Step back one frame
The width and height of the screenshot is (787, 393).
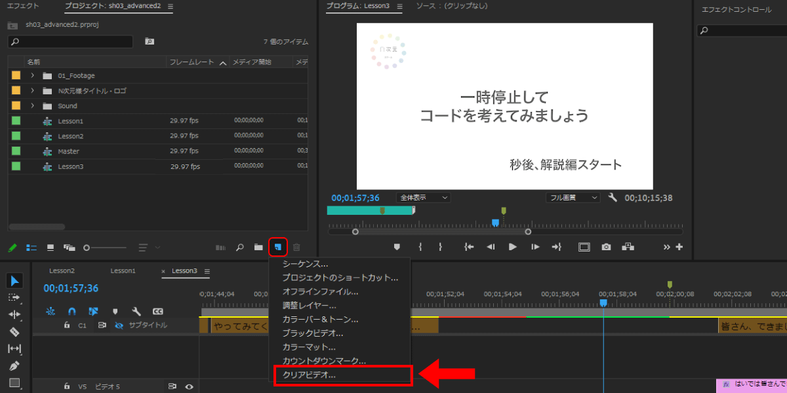click(x=491, y=247)
